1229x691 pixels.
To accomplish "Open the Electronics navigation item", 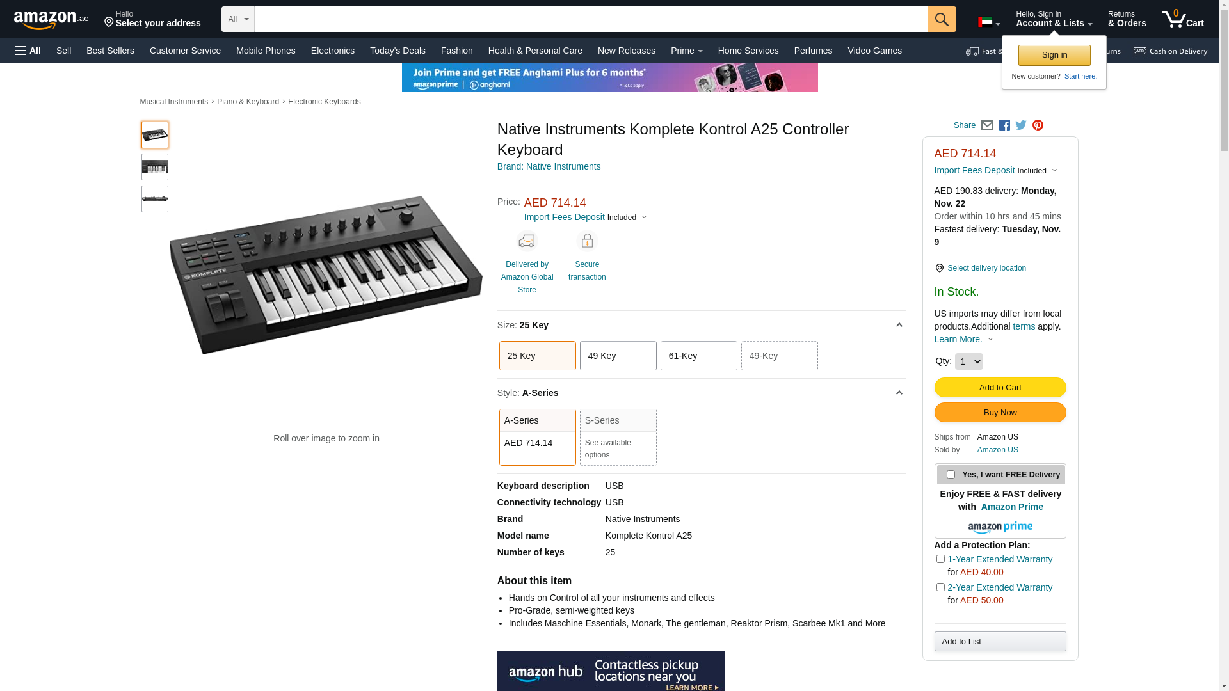I will pyautogui.click(x=333, y=51).
